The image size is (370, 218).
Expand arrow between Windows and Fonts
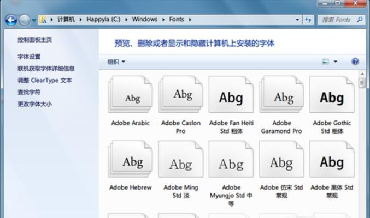click(163, 20)
